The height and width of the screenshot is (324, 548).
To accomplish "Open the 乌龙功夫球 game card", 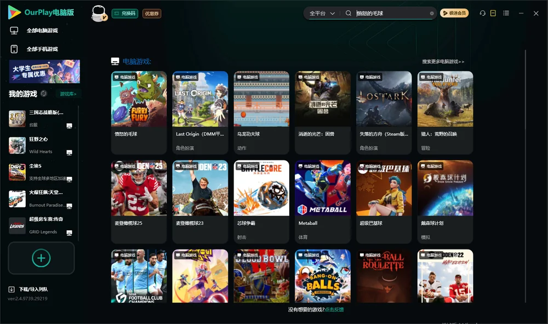I will [x=261, y=112].
